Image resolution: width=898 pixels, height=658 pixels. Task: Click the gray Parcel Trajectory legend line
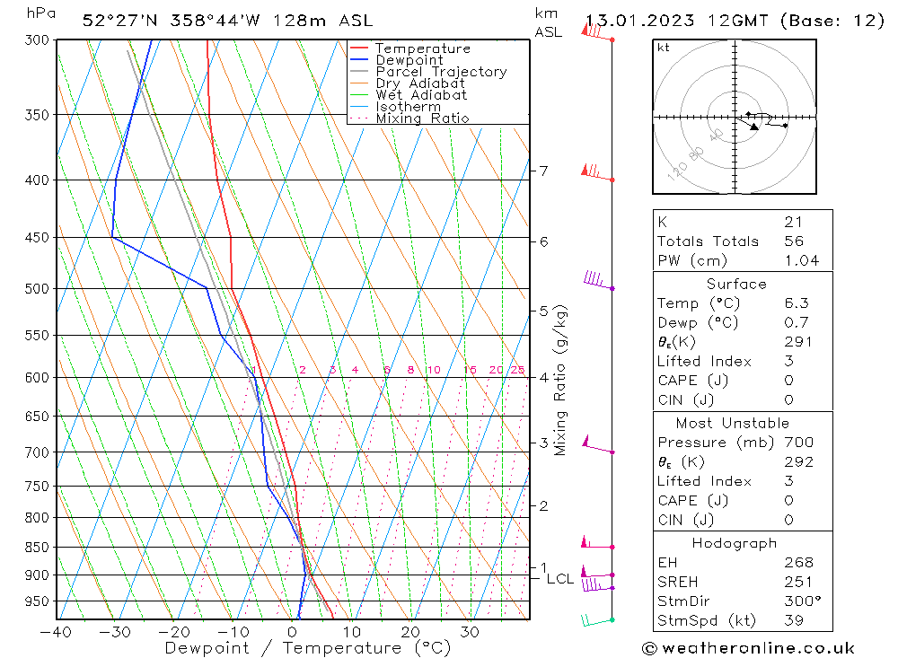pos(359,71)
